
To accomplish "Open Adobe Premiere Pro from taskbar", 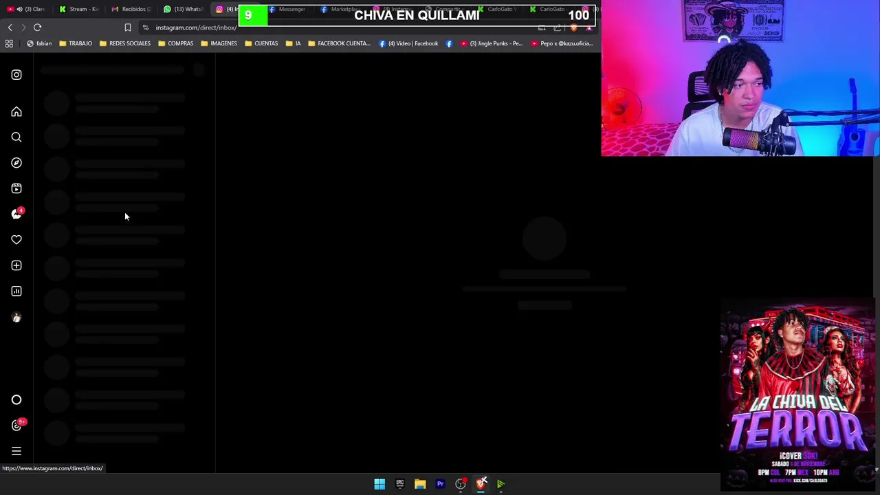I will click(x=440, y=484).
